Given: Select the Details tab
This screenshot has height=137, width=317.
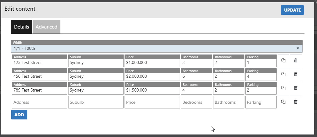Looking at the screenshot, I should [22, 27].
